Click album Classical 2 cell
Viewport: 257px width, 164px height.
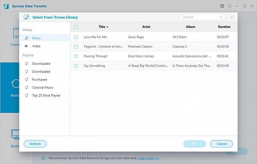click(x=179, y=46)
